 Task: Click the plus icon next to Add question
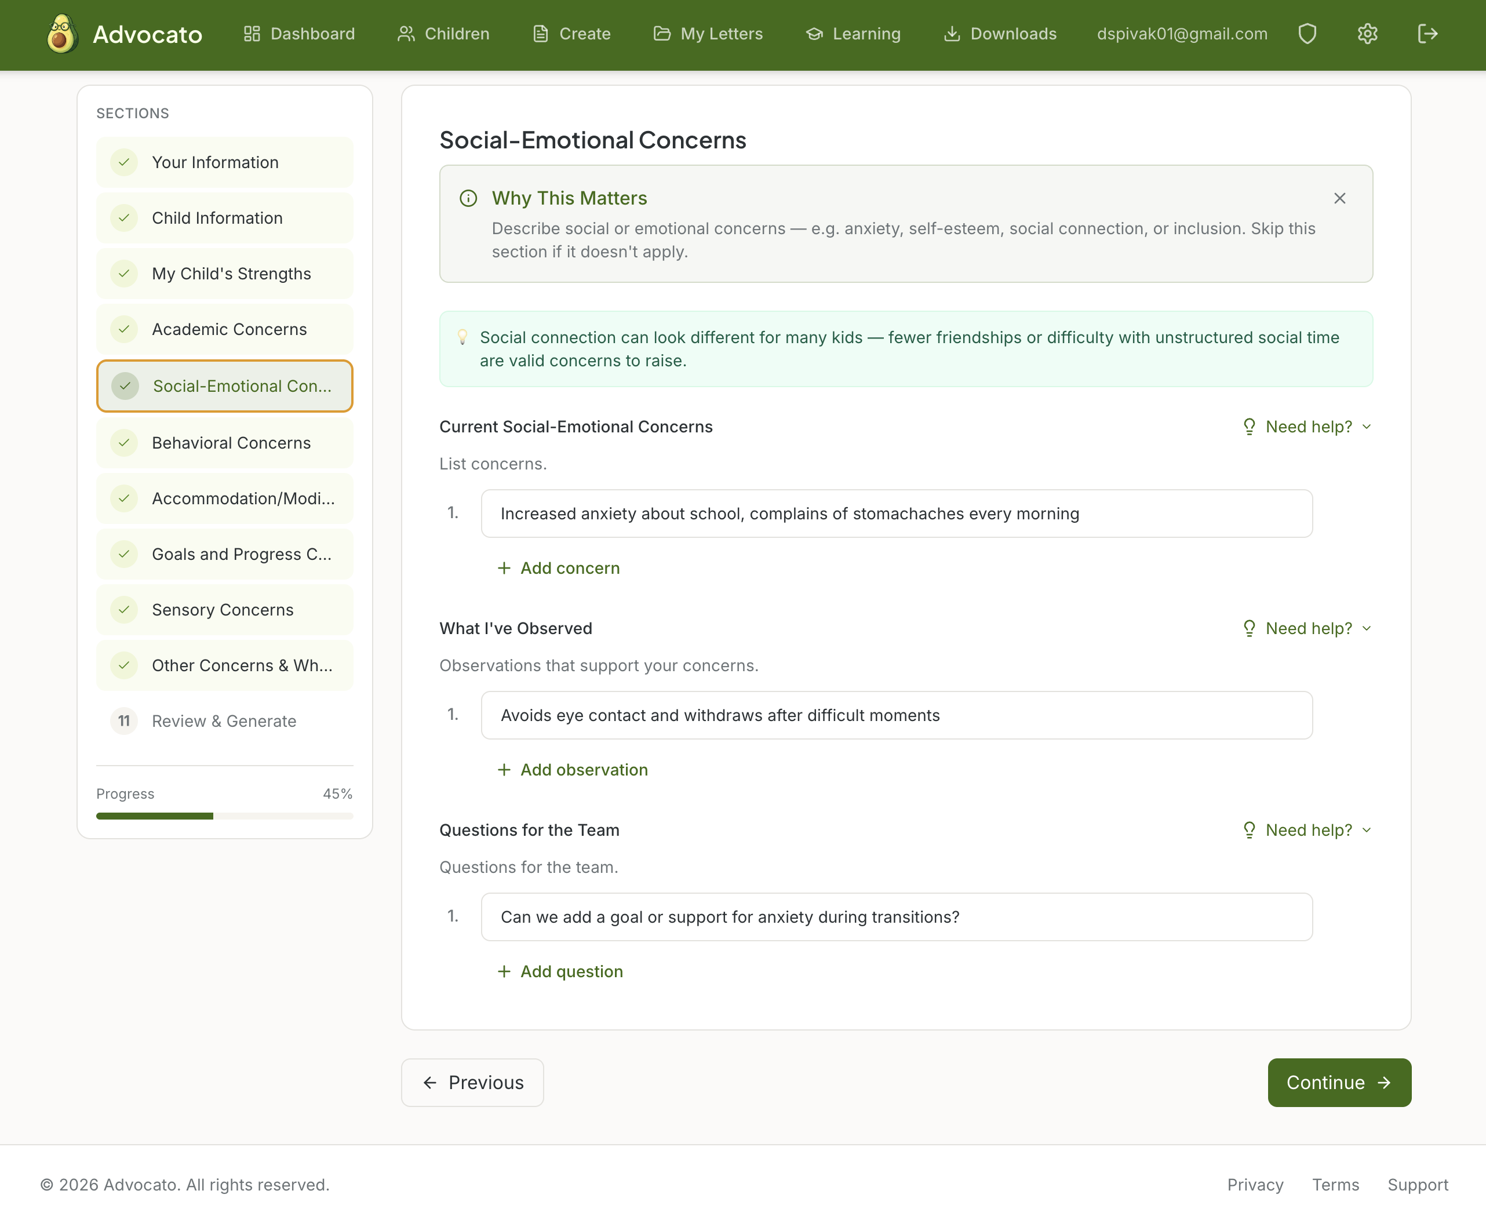(504, 971)
